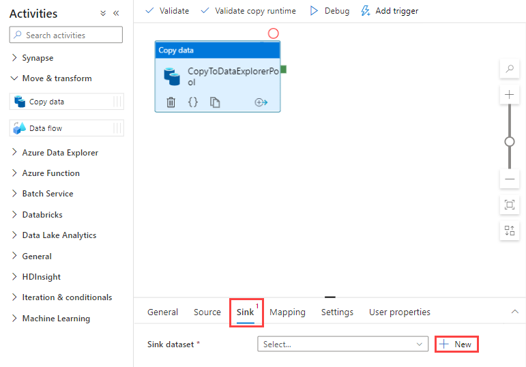Expand all activity groups double chevron
526x367 pixels.
(x=103, y=13)
